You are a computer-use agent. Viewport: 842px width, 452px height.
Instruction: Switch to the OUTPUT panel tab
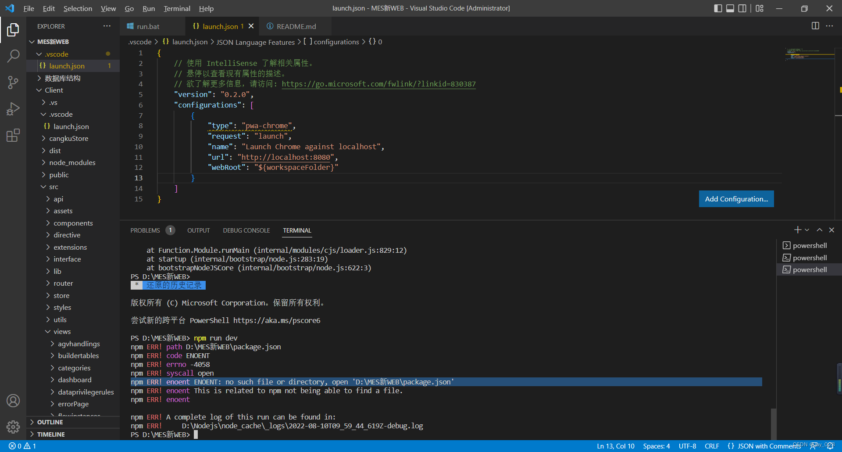click(x=199, y=230)
